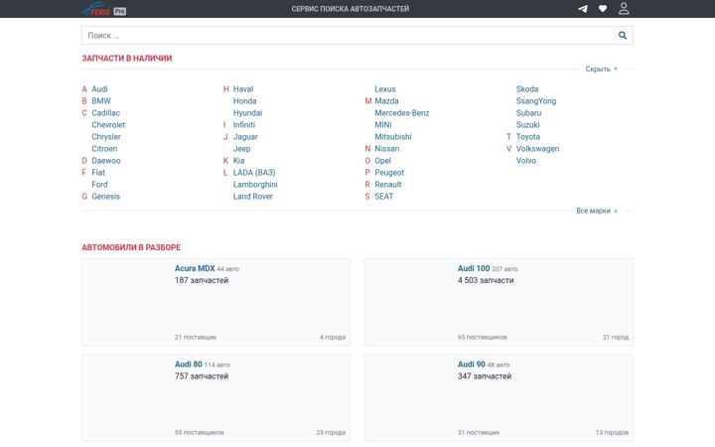This screenshot has width=715, height=447.
Task: Click 347 запчастей on Audi 90 card
Action: pos(485,376)
